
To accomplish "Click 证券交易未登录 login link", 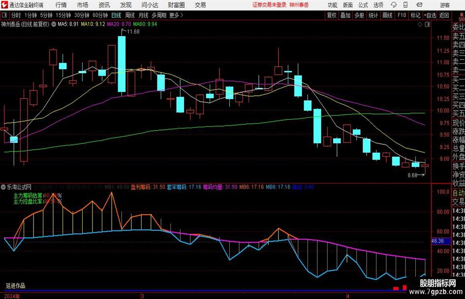I will (x=269, y=5).
